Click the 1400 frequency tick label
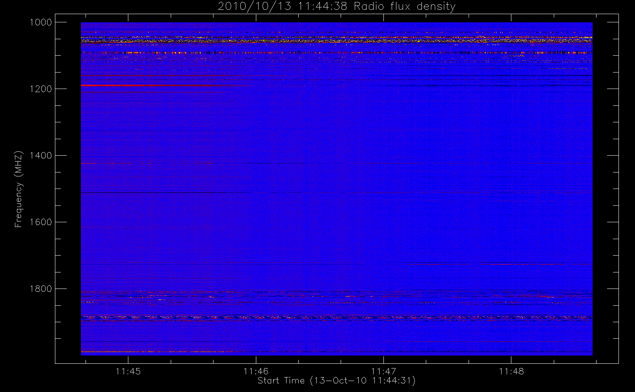635x392 pixels. point(41,156)
